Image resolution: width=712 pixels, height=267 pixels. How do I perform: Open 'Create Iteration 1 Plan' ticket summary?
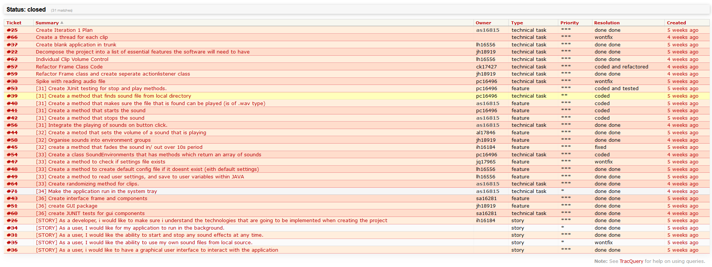click(x=64, y=30)
